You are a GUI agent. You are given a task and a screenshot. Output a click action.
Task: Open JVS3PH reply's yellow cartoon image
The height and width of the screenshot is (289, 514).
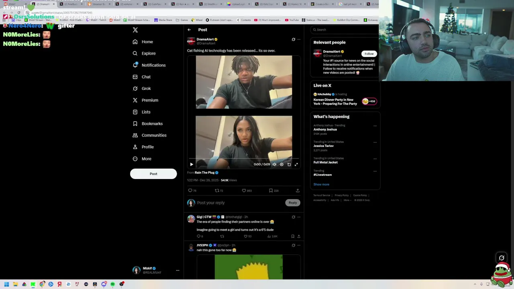pos(249,267)
